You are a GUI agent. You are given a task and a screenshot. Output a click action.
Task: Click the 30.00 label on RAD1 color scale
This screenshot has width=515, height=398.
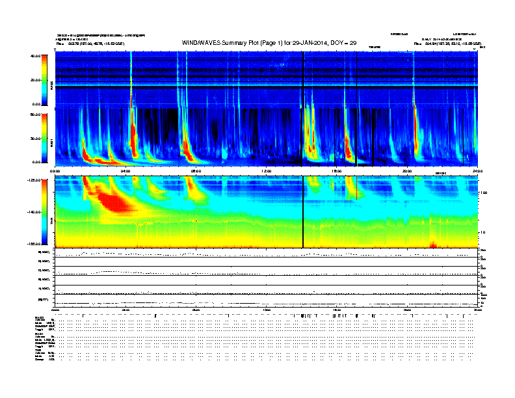[x=36, y=139]
